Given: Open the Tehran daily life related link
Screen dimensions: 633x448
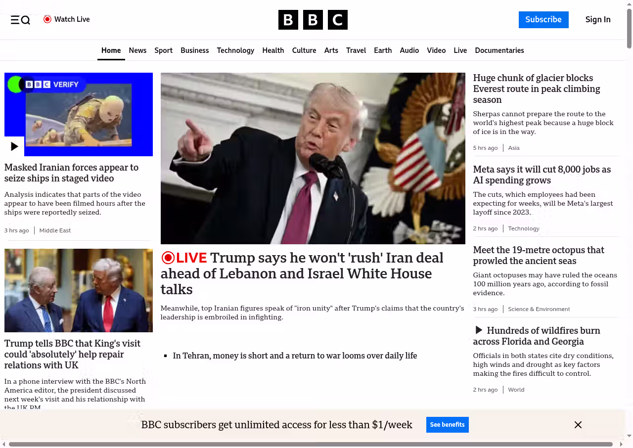Looking at the screenshot, I should 295,356.
